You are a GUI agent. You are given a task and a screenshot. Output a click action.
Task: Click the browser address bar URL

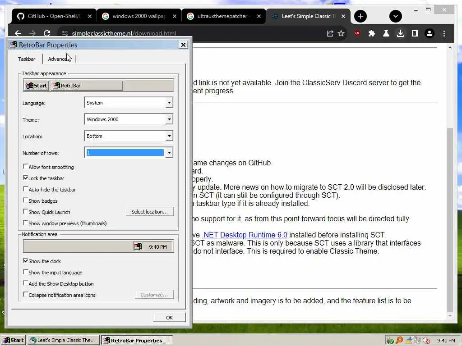click(124, 33)
